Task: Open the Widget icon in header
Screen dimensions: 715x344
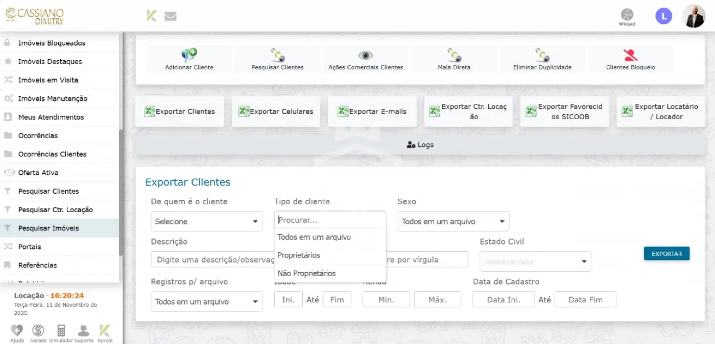Action: (x=627, y=15)
